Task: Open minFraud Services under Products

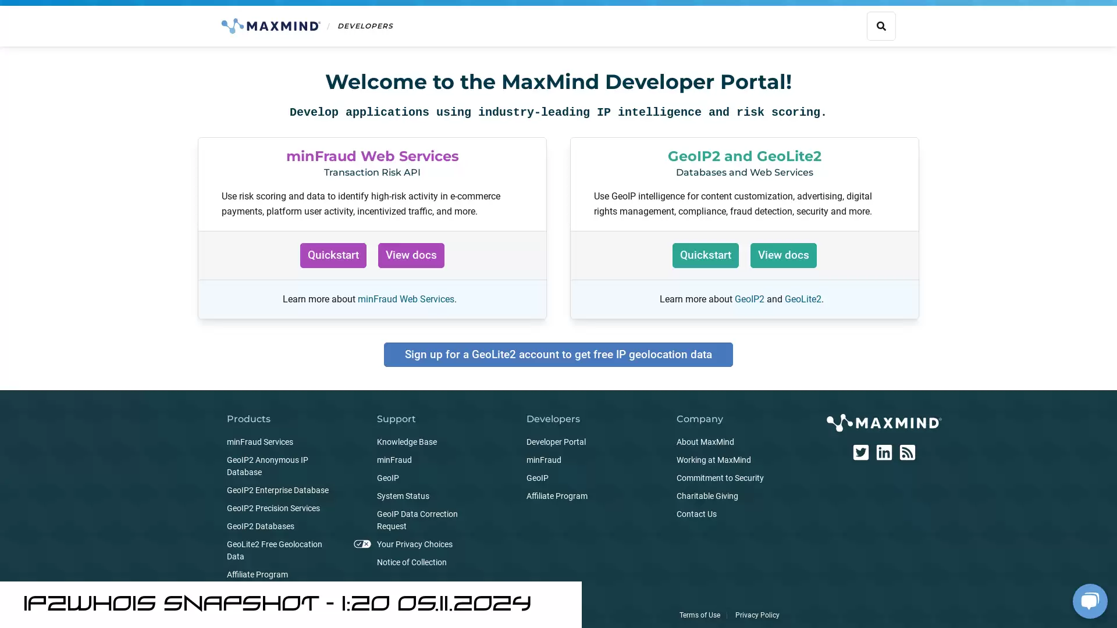Action: [259, 442]
